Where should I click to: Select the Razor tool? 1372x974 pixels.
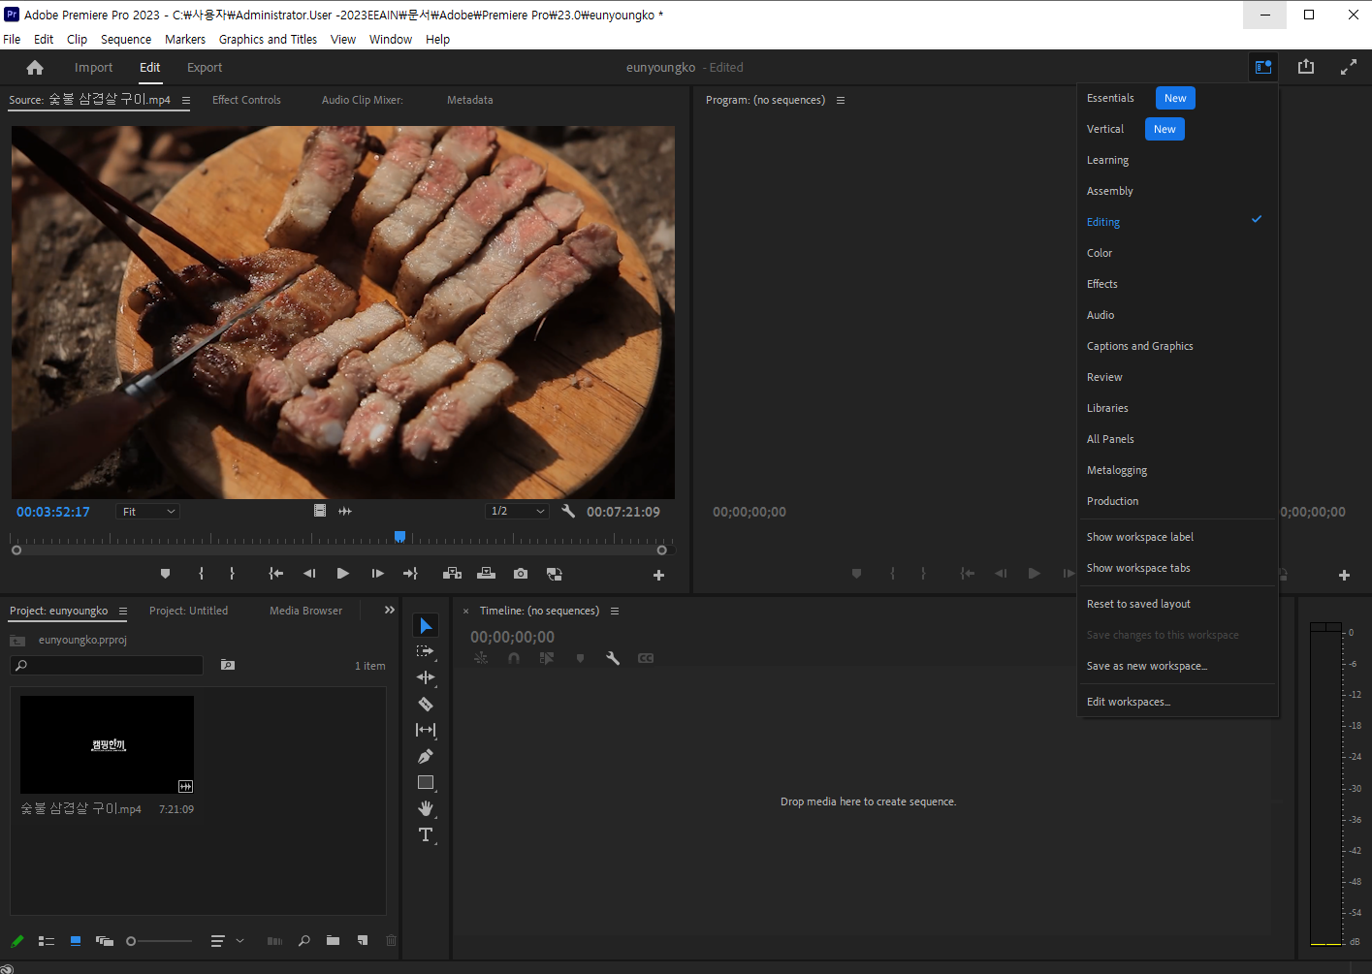(425, 704)
